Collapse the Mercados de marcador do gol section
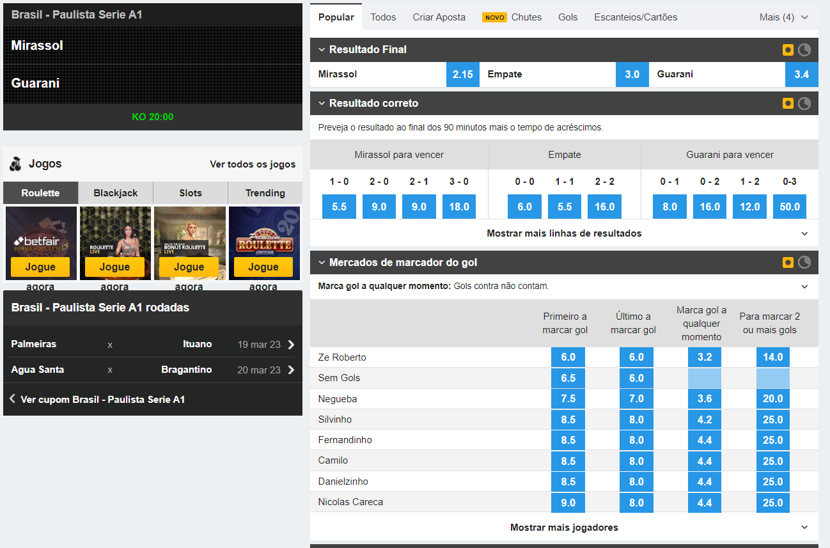Image resolution: width=830 pixels, height=548 pixels. point(322,263)
